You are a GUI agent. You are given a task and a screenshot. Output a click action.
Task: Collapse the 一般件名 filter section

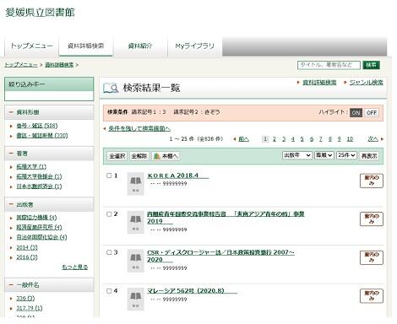(x=11, y=284)
